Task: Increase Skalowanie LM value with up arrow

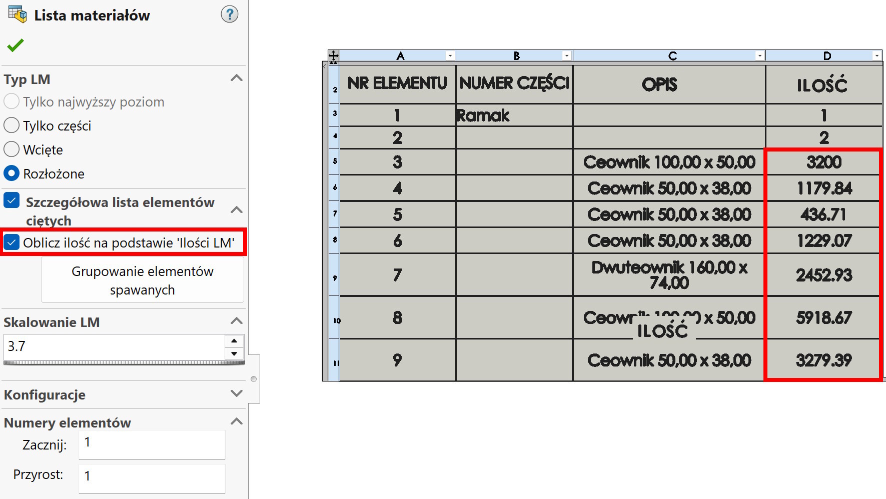Action: (234, 341)
